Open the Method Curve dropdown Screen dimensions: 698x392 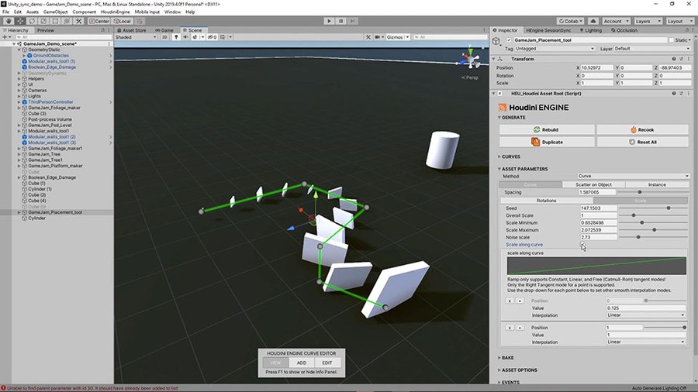[x=633, y=176]
